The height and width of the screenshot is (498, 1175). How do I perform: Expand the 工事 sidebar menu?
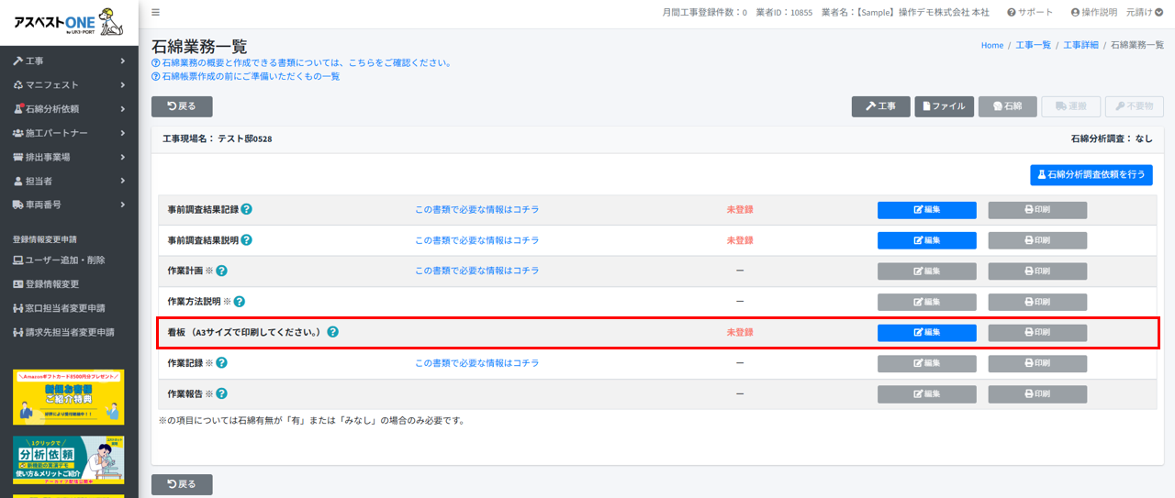[x=69, y=61]
